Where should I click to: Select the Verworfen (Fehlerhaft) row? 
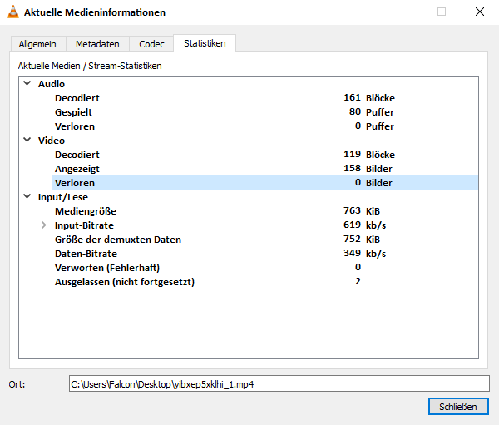coord(106,268)
